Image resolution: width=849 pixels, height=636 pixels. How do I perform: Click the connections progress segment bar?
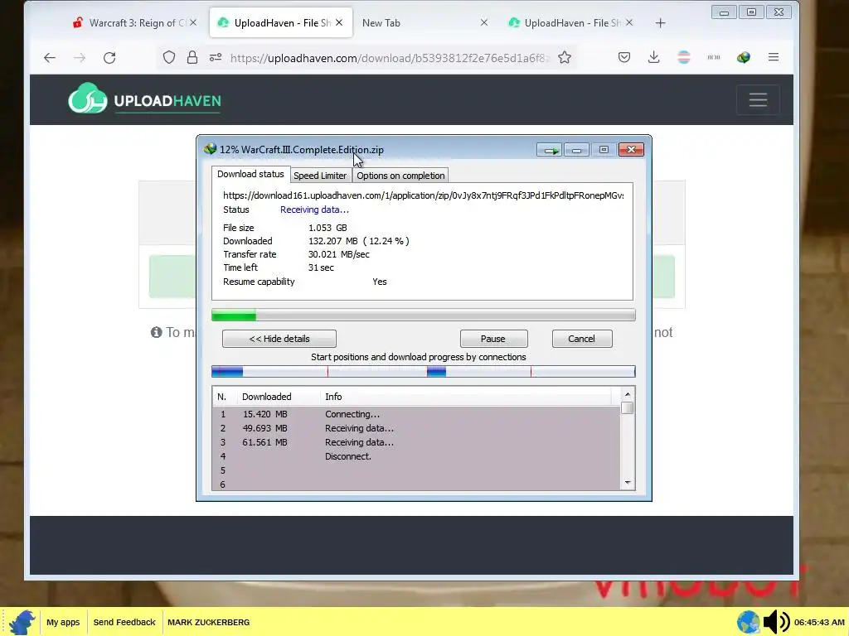(424, 371)
